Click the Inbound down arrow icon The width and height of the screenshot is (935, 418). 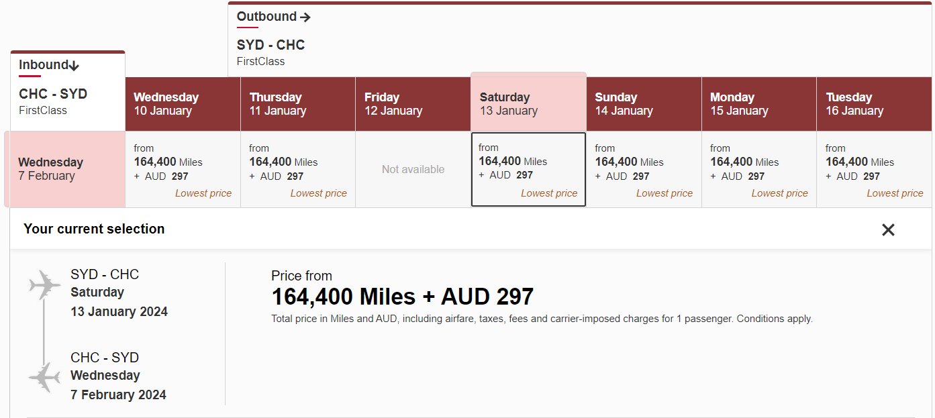(75, 65)
